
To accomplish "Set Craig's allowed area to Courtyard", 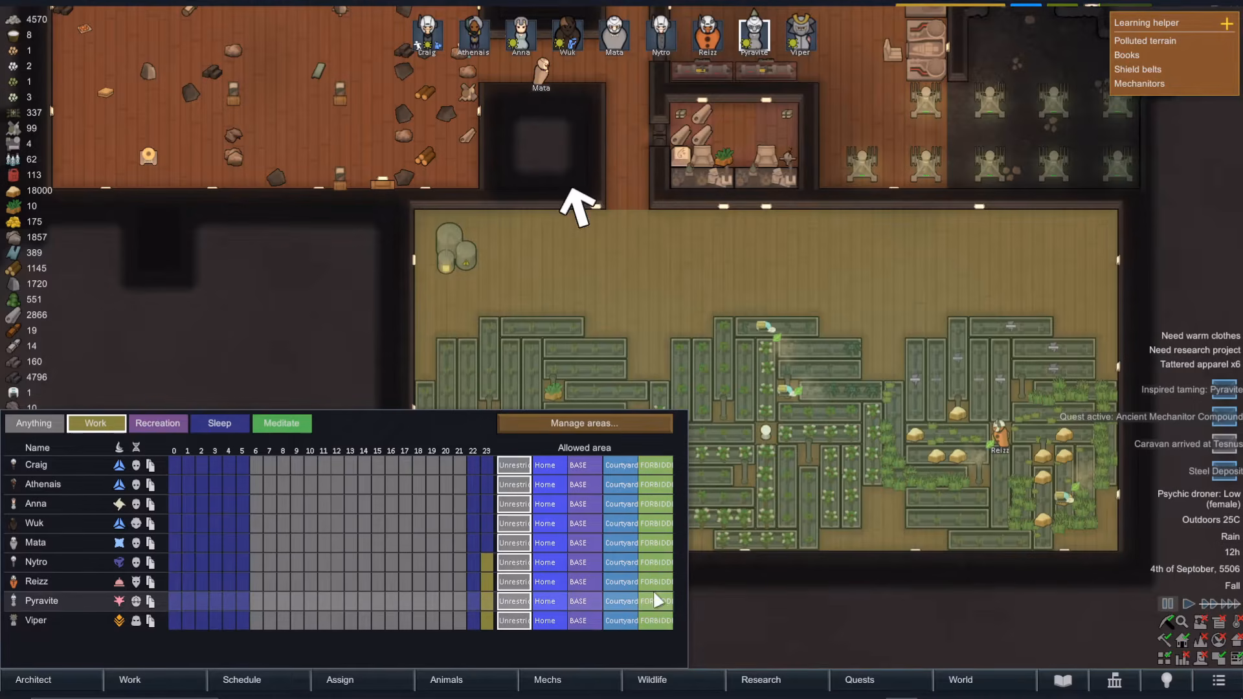I will pos(620,465).
